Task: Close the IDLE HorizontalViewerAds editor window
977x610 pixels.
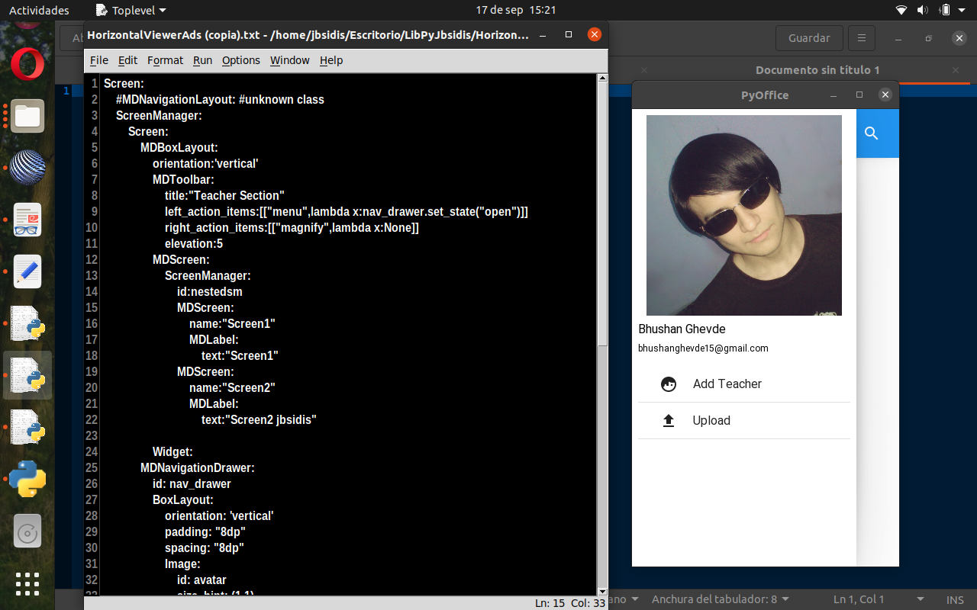Action: point(595,34)
